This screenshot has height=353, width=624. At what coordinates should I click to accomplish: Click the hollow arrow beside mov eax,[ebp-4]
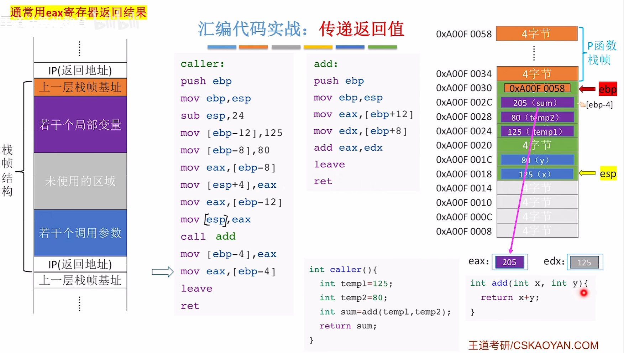162,272
